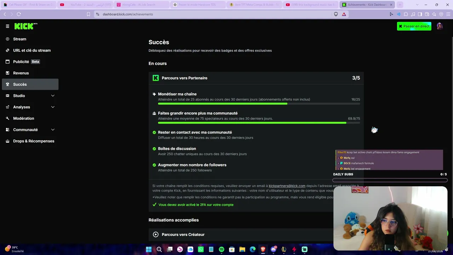Viewport: 453px width, 255px height.
Task: Reload the page in the browser
Action: tap(19, 14)
